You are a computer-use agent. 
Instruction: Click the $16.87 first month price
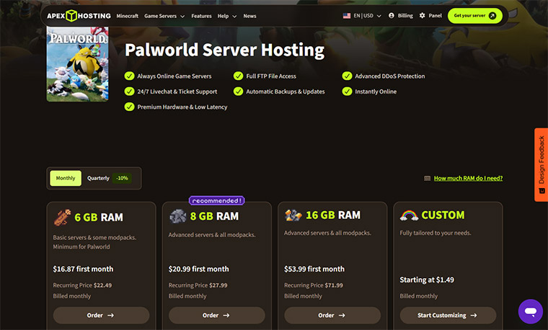tap(83, 269)
